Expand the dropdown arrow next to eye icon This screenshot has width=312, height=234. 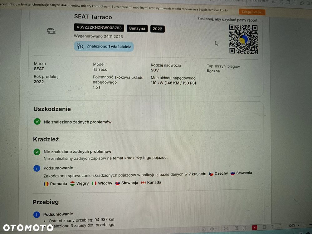click(x=216, y=229)
